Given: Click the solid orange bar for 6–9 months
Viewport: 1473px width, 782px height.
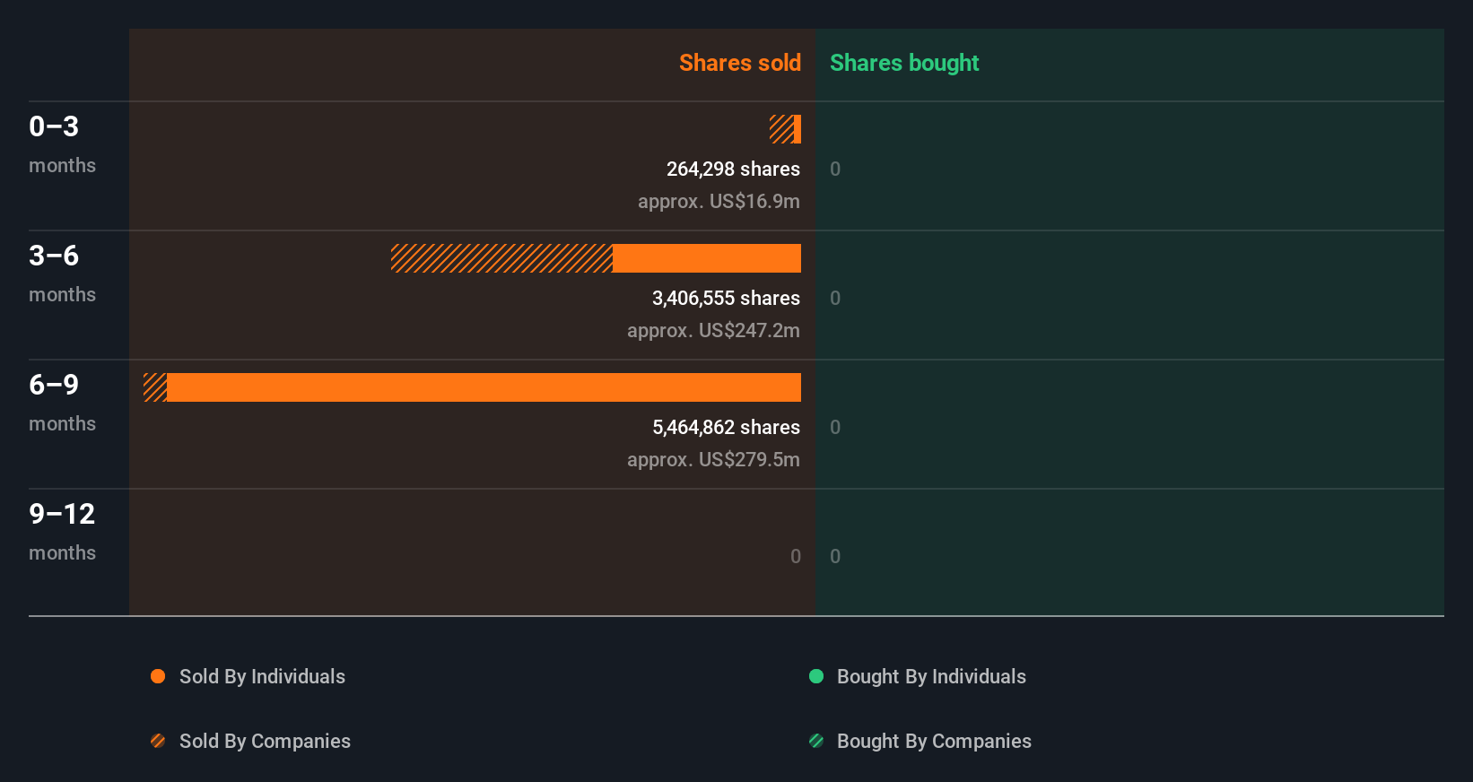Looking at the screenshot, I should (484, 387).
